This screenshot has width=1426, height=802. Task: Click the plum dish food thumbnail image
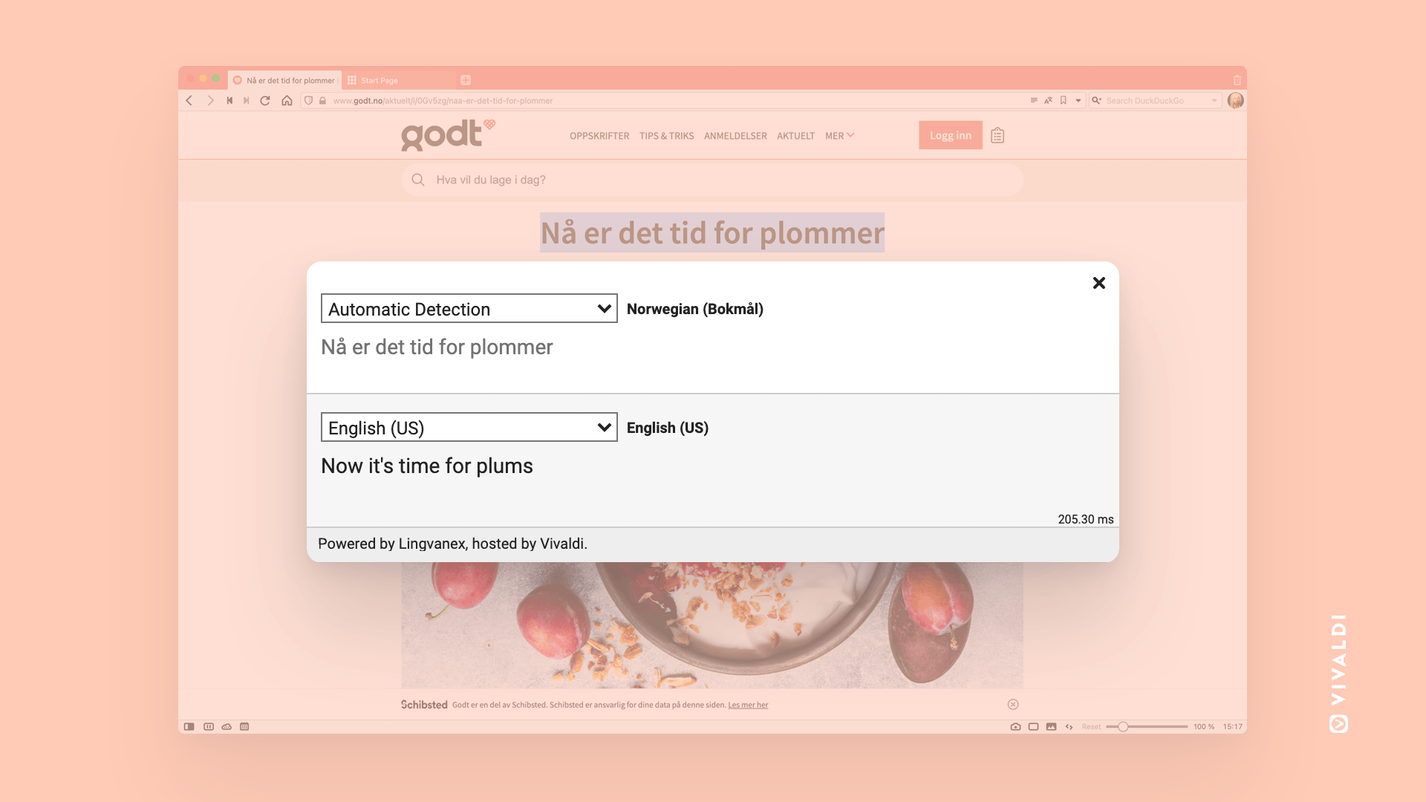coord(712,627)
